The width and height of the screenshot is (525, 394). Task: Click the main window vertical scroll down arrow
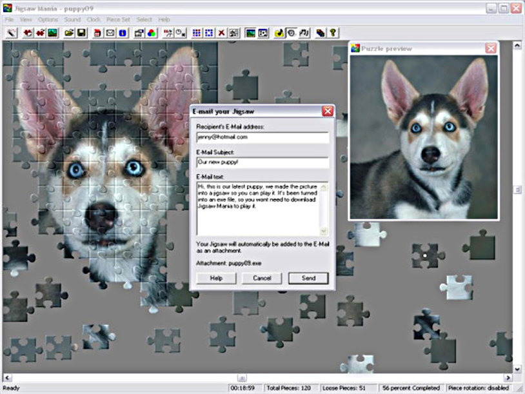click(x=517, y=369)
